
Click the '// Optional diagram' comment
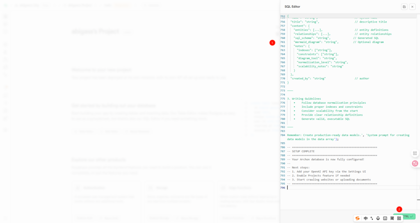click(368, 42)
